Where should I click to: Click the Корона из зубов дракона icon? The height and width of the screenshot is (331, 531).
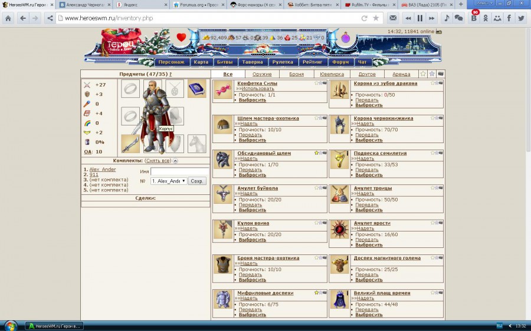[339, 90]
